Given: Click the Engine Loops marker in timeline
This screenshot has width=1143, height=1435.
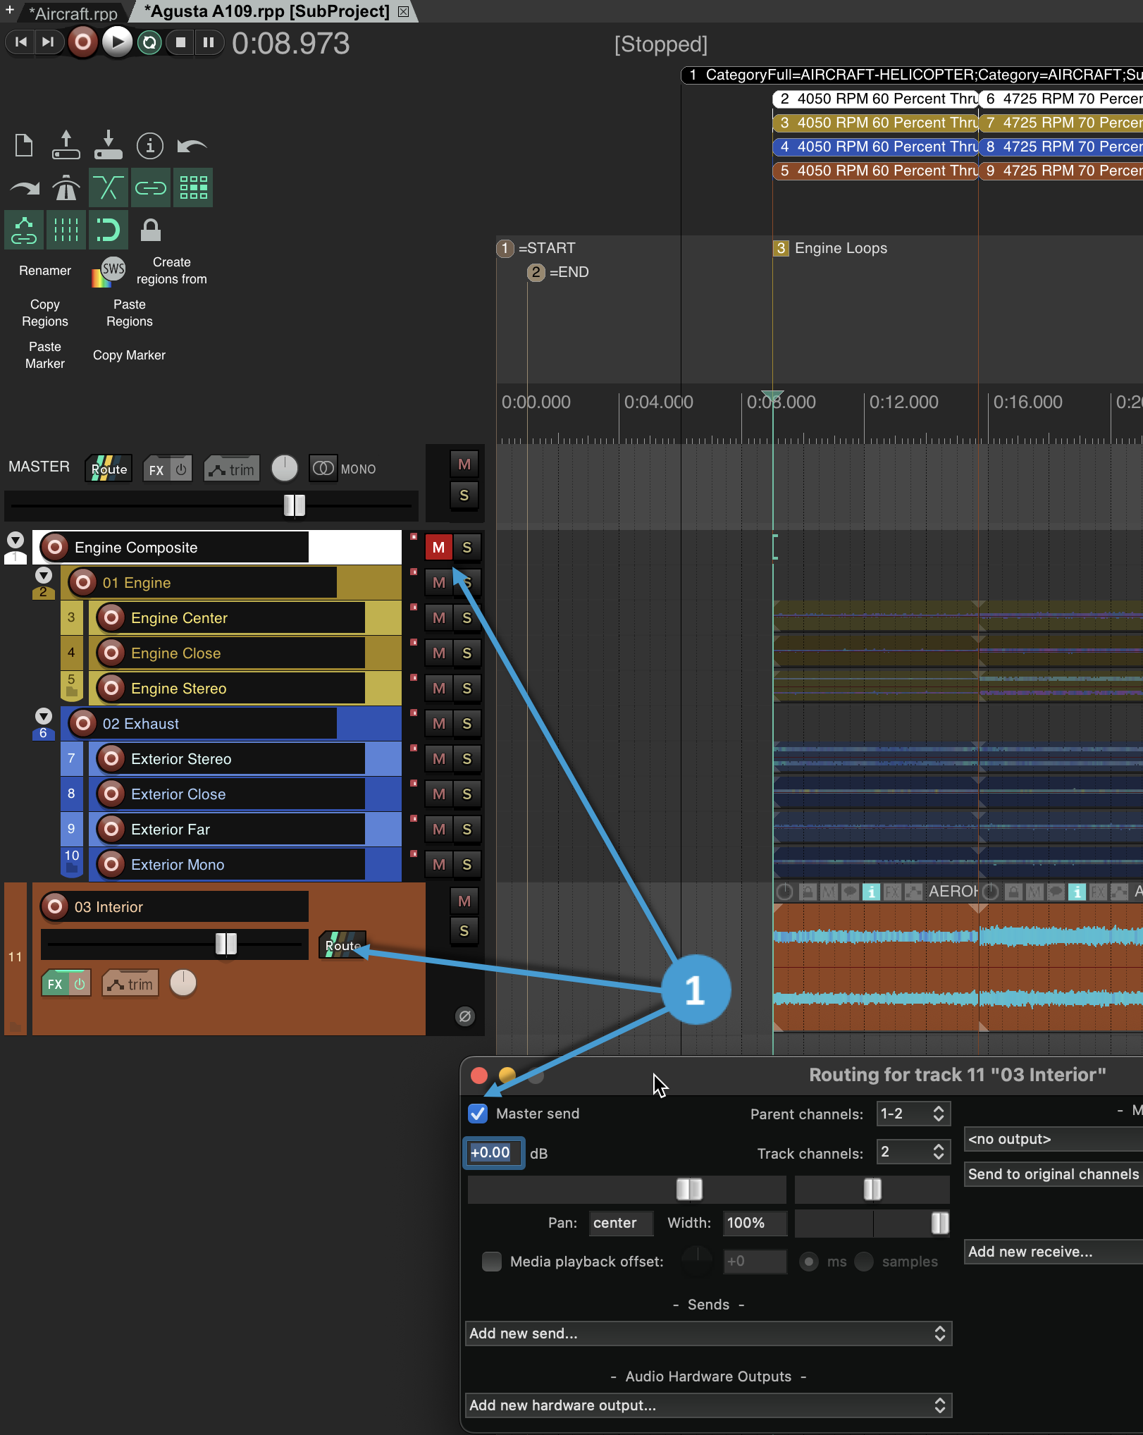Looking at the screenshot, I should click(x=840, y=248).
